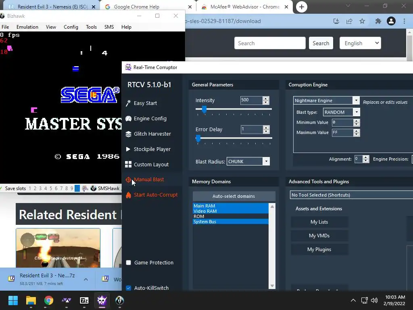Open File Explorer from taskbar
This screenshot has height=310, width=413.
(31, 300)
